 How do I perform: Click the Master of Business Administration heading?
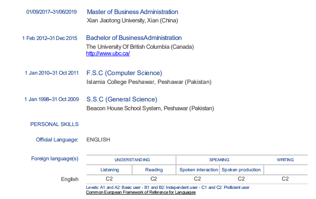(133, 12)
